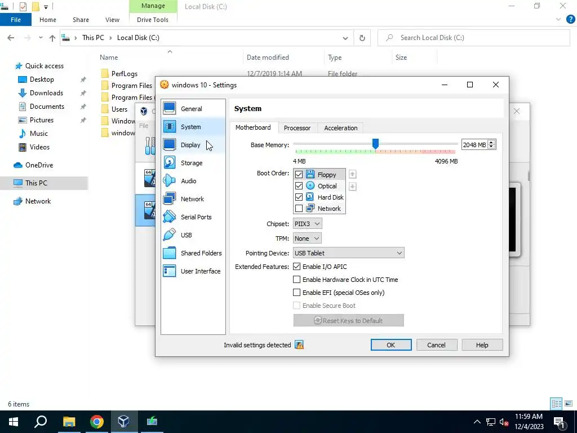The width and height of the screenshot is (577, 433).
Task: Click Search Local Disk (C:) box
Action: click(473, 38)
